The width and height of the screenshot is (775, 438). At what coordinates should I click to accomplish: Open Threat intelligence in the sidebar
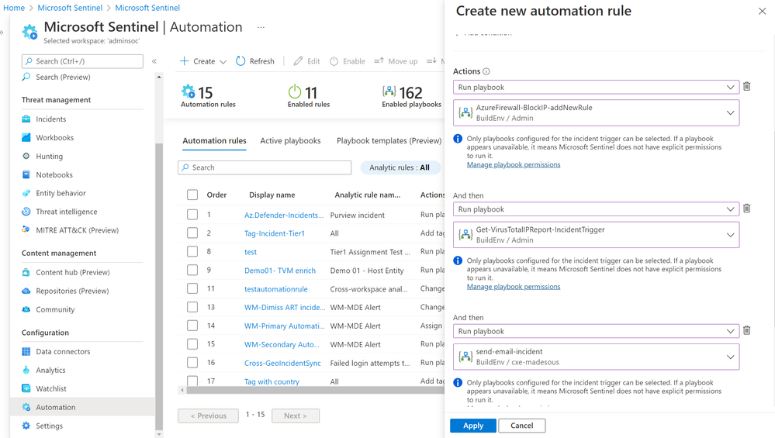pyautogui.click(x=66, y=212)
